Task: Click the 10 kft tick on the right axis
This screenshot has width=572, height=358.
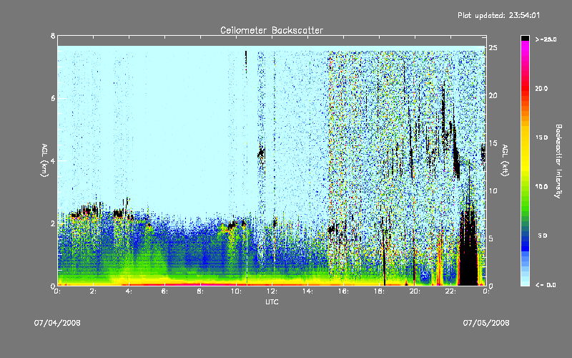Action: pos(493,190)
